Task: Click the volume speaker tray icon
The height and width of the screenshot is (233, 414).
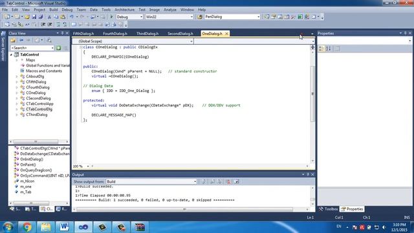Action: [384, 227]
